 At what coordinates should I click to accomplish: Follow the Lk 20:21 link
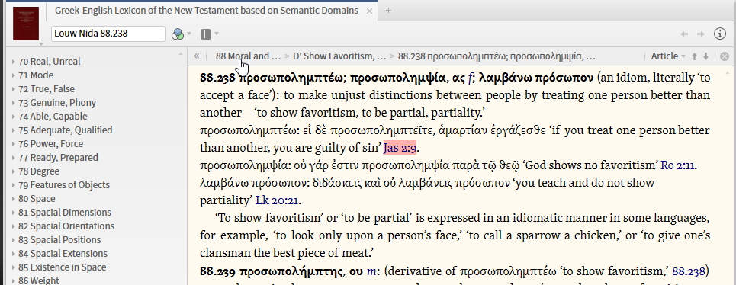pyautogui.click(x=277, y=200)
